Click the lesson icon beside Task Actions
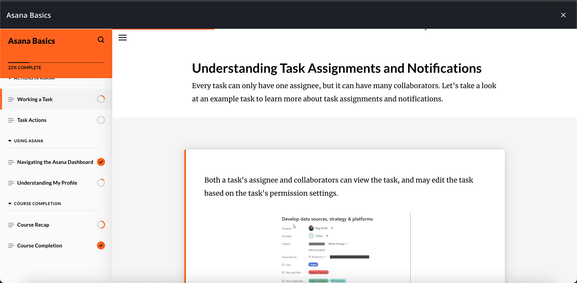Viewport: 577px width, 283px height. coord(11,120)
